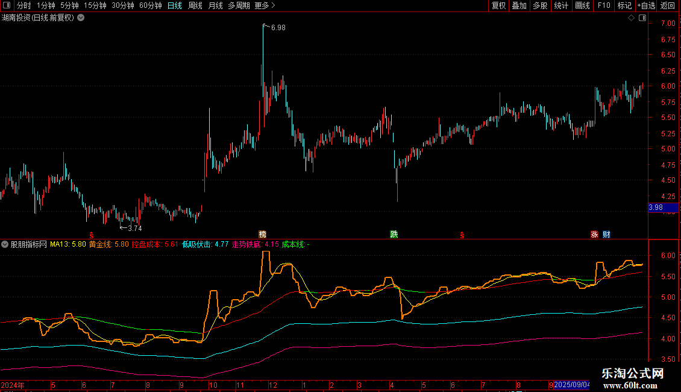The image size is (681, 392).
Task: Switch to 周线 weekly chart
Action: click(195, 5)
